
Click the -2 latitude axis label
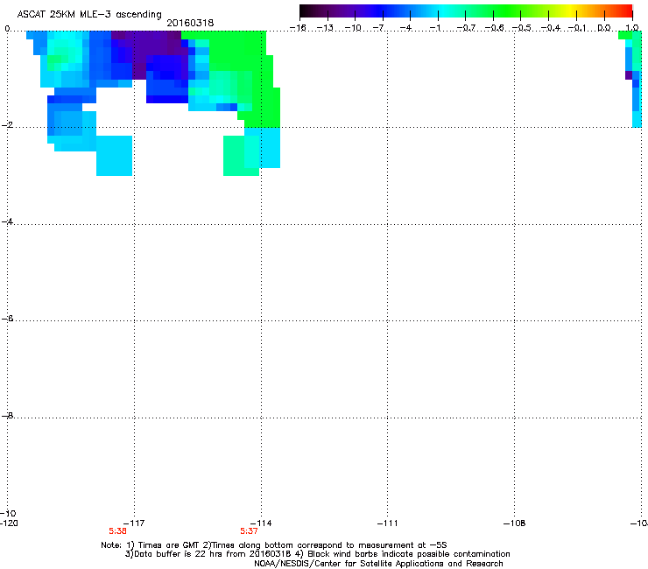tap(7, 125)
